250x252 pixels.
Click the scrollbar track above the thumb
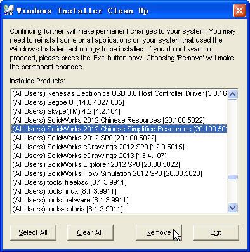pyautogui.click(x=233, y=136)
